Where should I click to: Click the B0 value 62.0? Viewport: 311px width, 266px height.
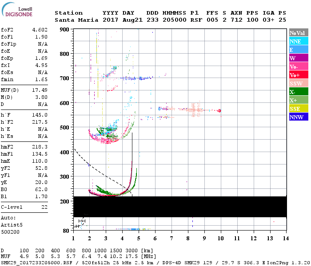pos(41,190)
